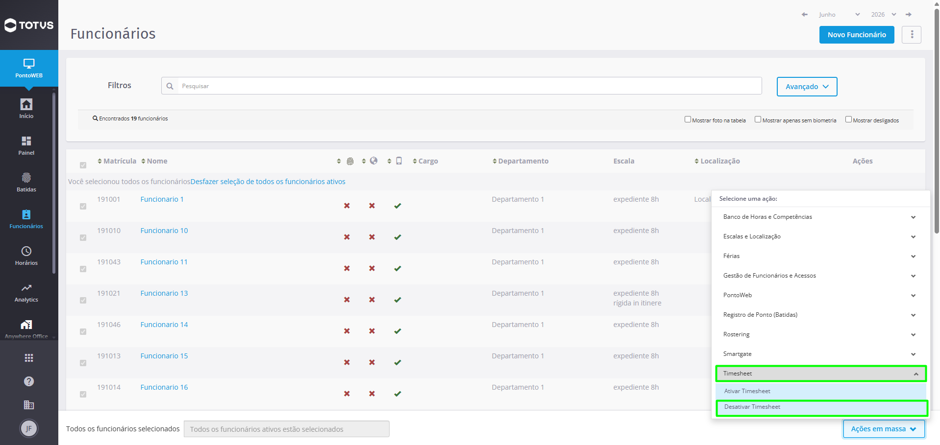The height and width of the screenshot is (445, 940).
Task: Open the three-dot more options button
Action: point(912,35)
